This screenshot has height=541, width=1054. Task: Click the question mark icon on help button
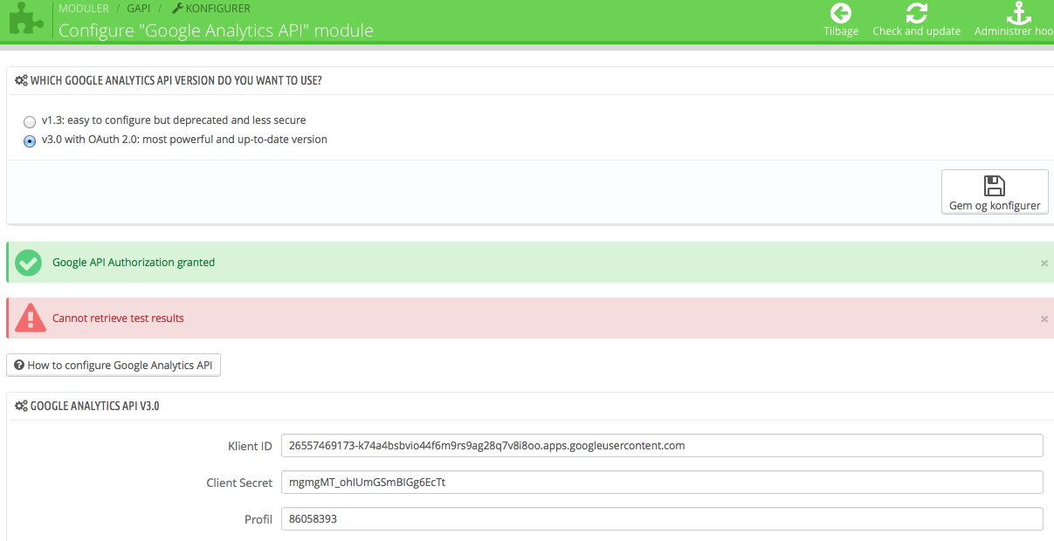[19, 365]
